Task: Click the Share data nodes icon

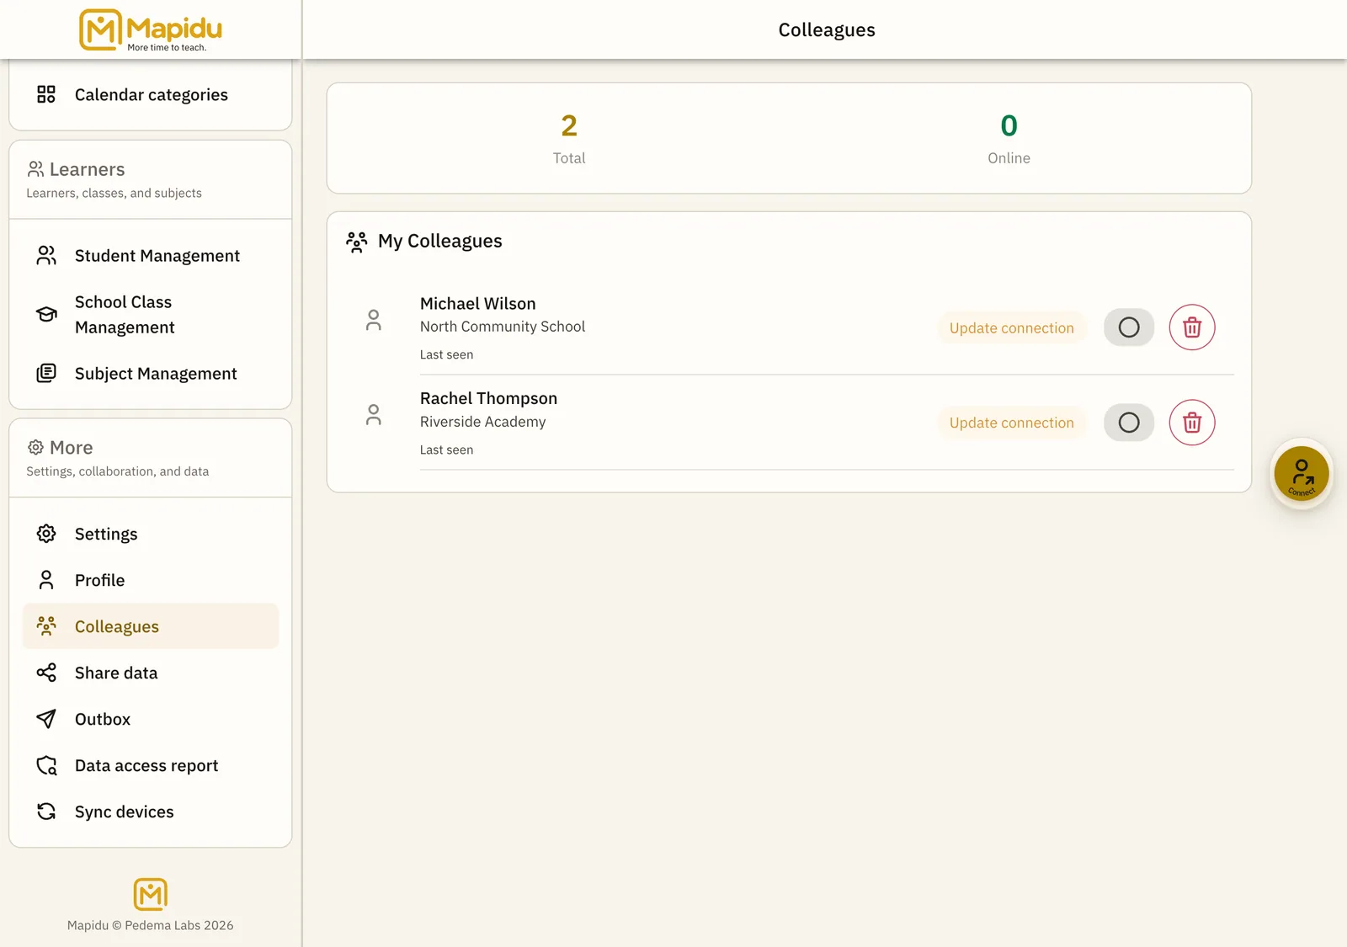Action: point(46,673)
